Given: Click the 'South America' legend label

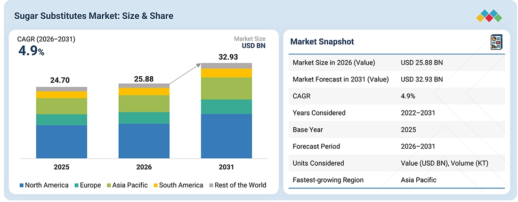Looking at the screenshot, I should (x=181, y=185).
